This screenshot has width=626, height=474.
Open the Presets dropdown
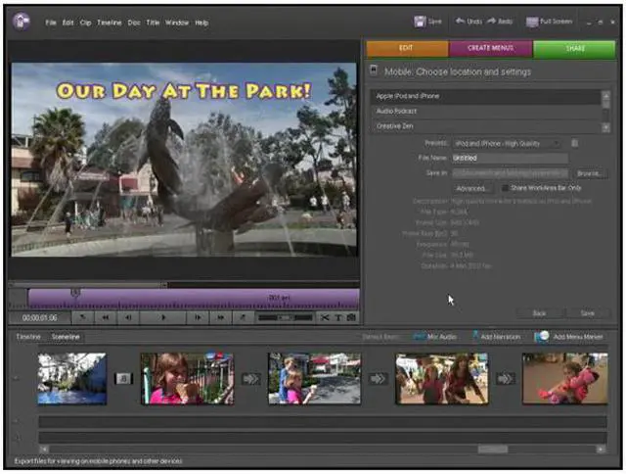508,143
